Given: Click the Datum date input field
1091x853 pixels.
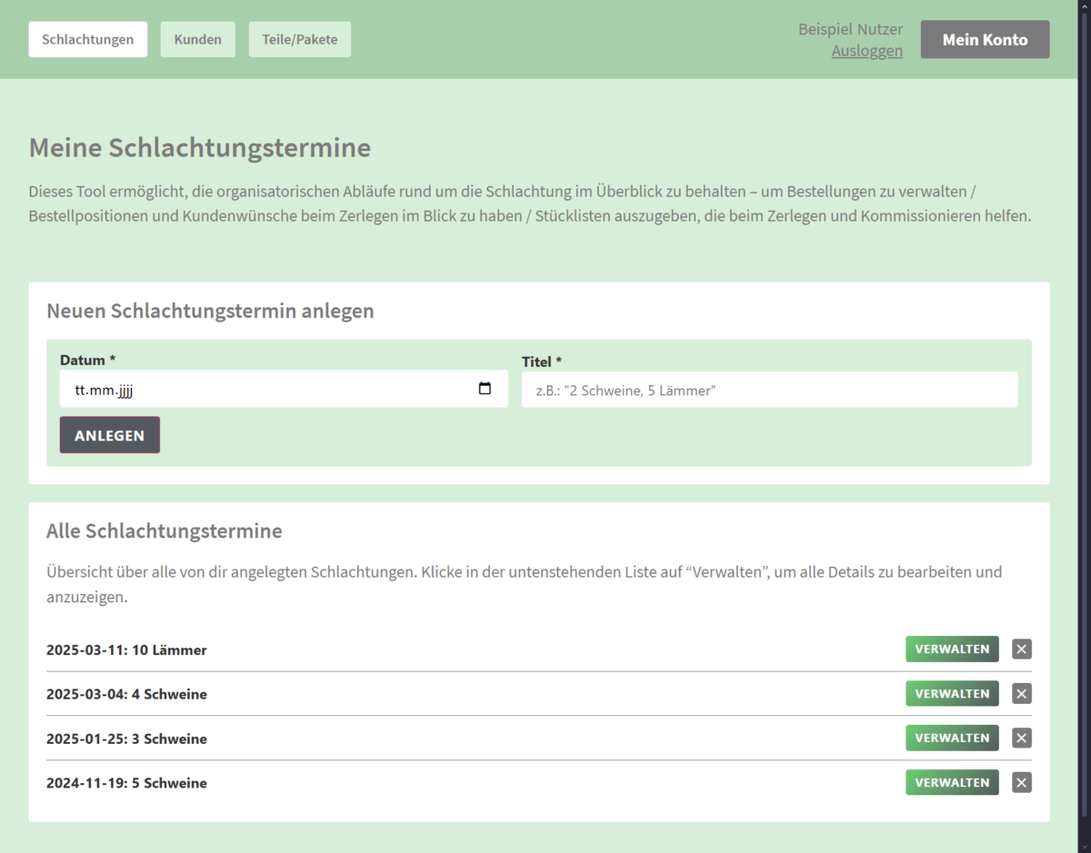Looking at the screenshot, I should pos(227,389).
